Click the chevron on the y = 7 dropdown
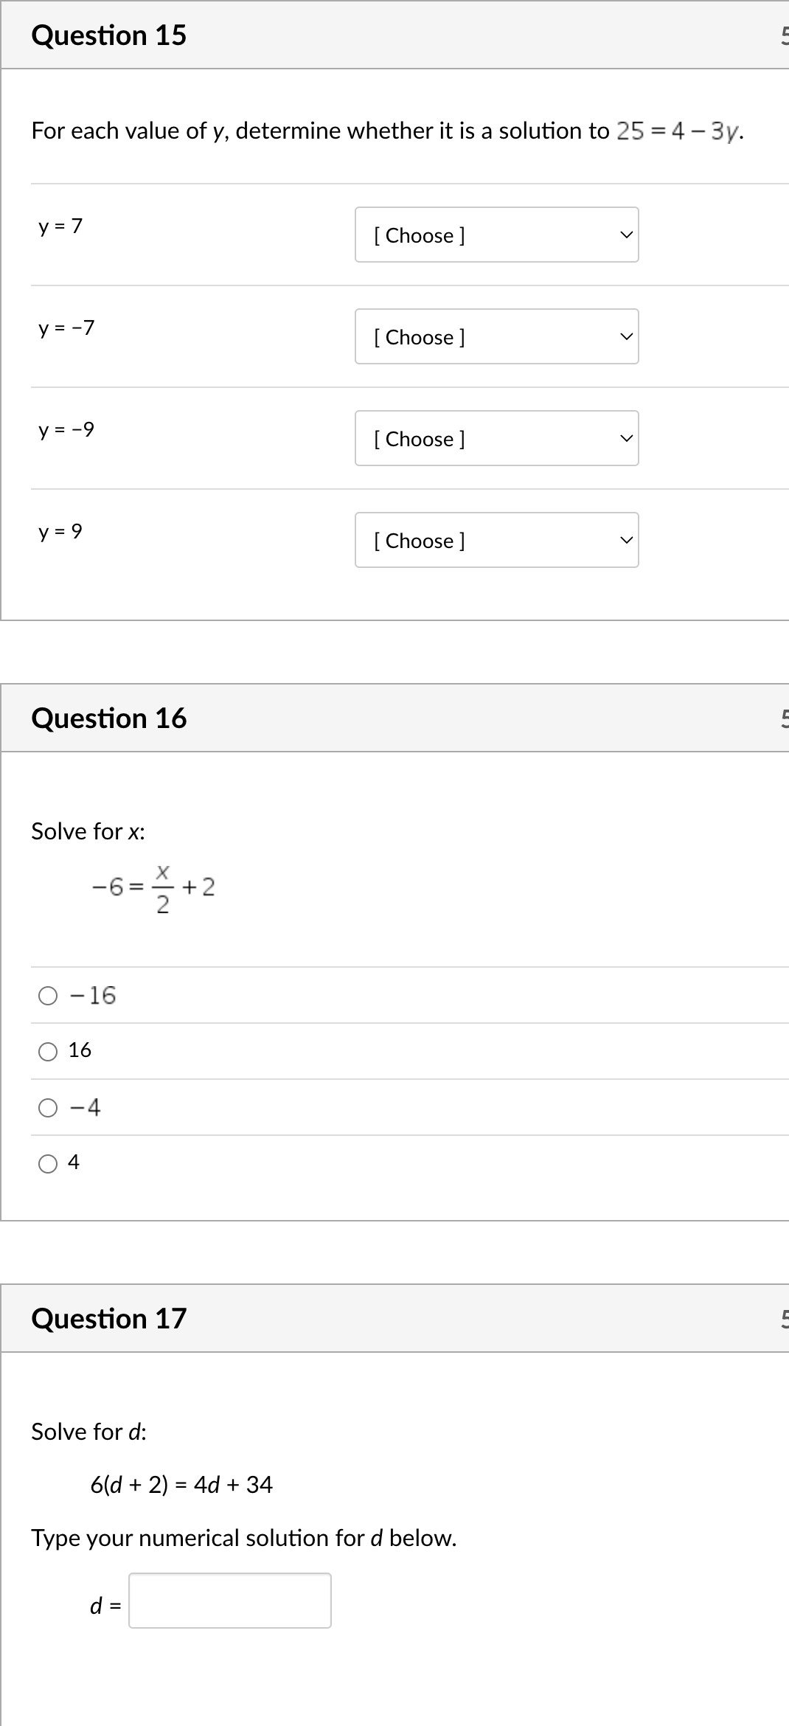Image resolution: width=789 pixels, height=1726 pixels. coord(625,235)
